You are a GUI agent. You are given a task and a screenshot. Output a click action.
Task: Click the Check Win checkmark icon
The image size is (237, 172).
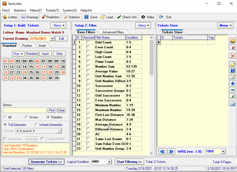point(119,17)
